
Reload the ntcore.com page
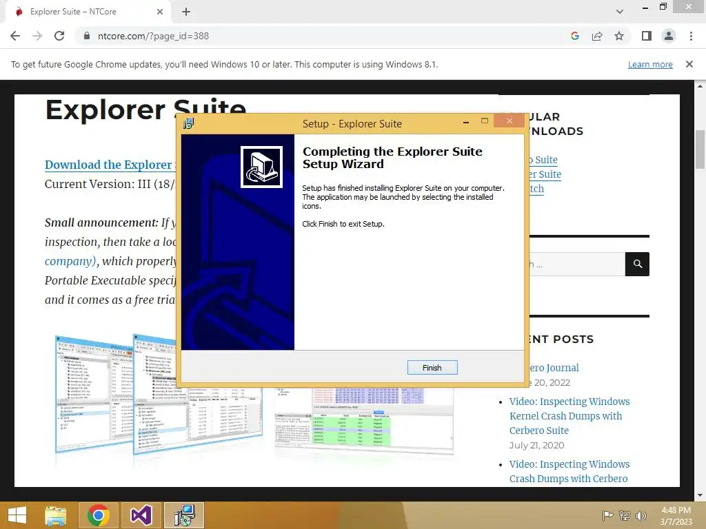coord(59,36)
